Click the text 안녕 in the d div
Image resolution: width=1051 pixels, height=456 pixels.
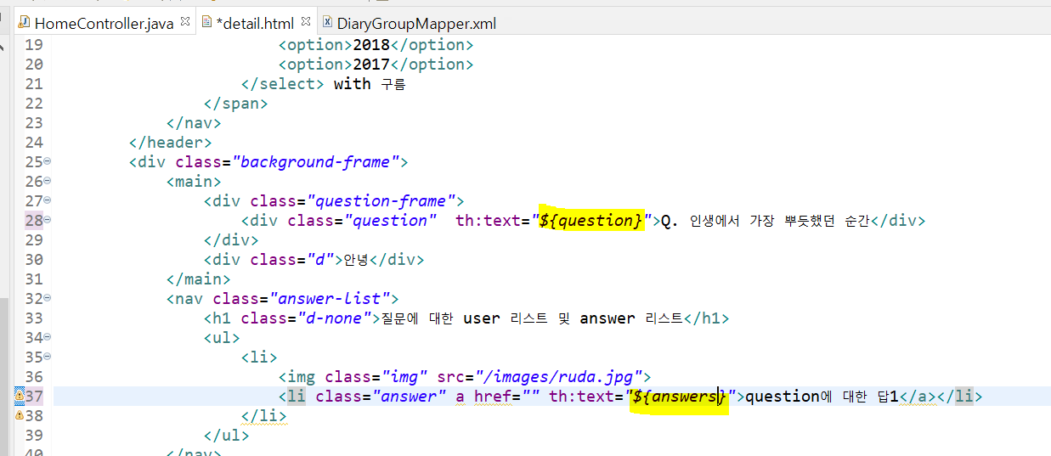pos(357,259)
